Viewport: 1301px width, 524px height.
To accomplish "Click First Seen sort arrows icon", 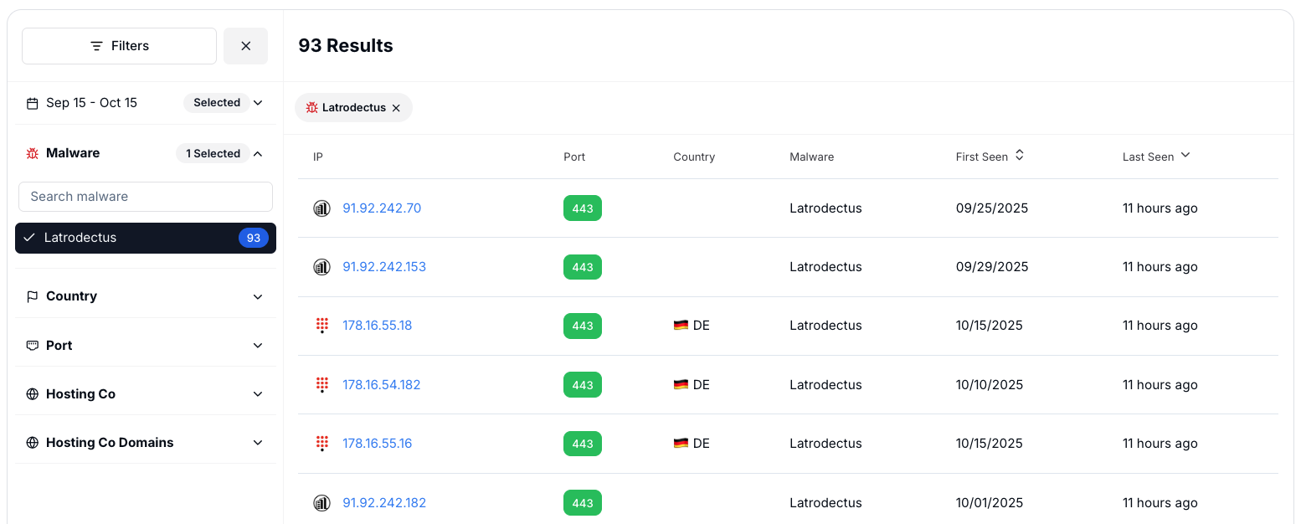I will [x=1019, y=156].
